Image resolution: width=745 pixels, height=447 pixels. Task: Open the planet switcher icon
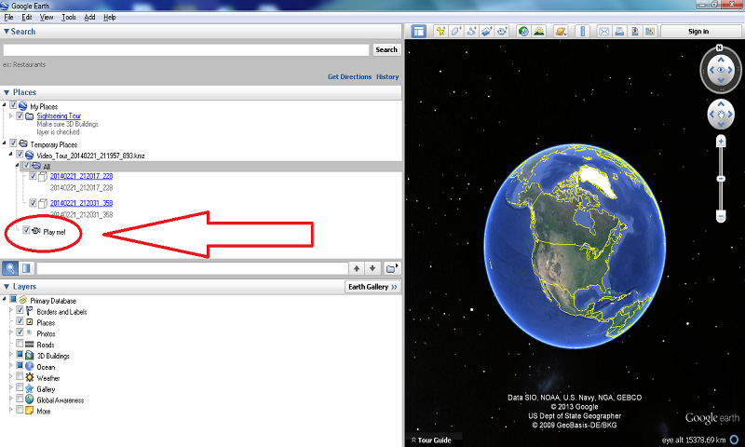pyautogui.click(x=561, y=32)
